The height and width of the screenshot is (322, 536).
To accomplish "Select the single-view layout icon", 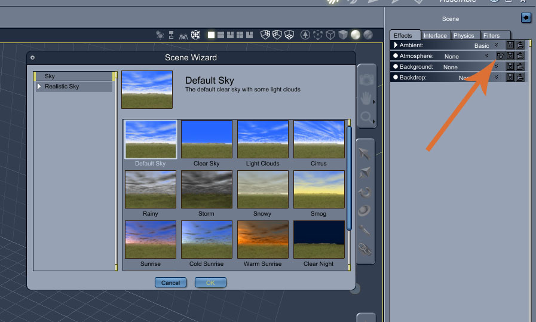I will pyautogui.click(x=212, y=35).
